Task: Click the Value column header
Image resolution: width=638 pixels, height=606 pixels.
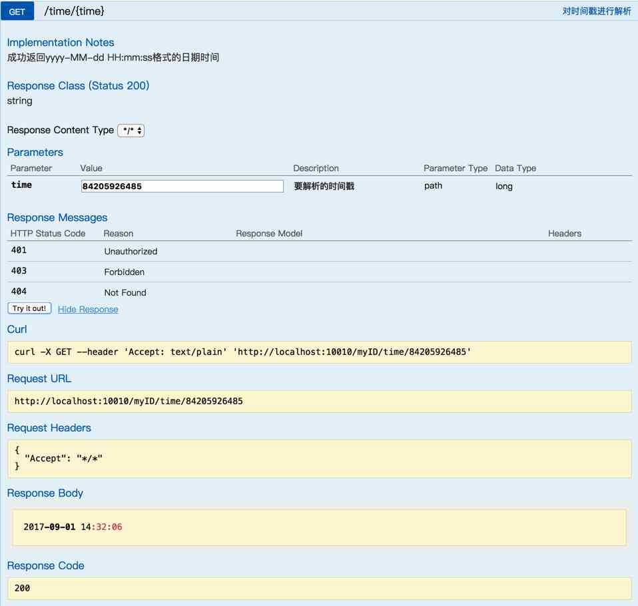Action: point(91,168)
